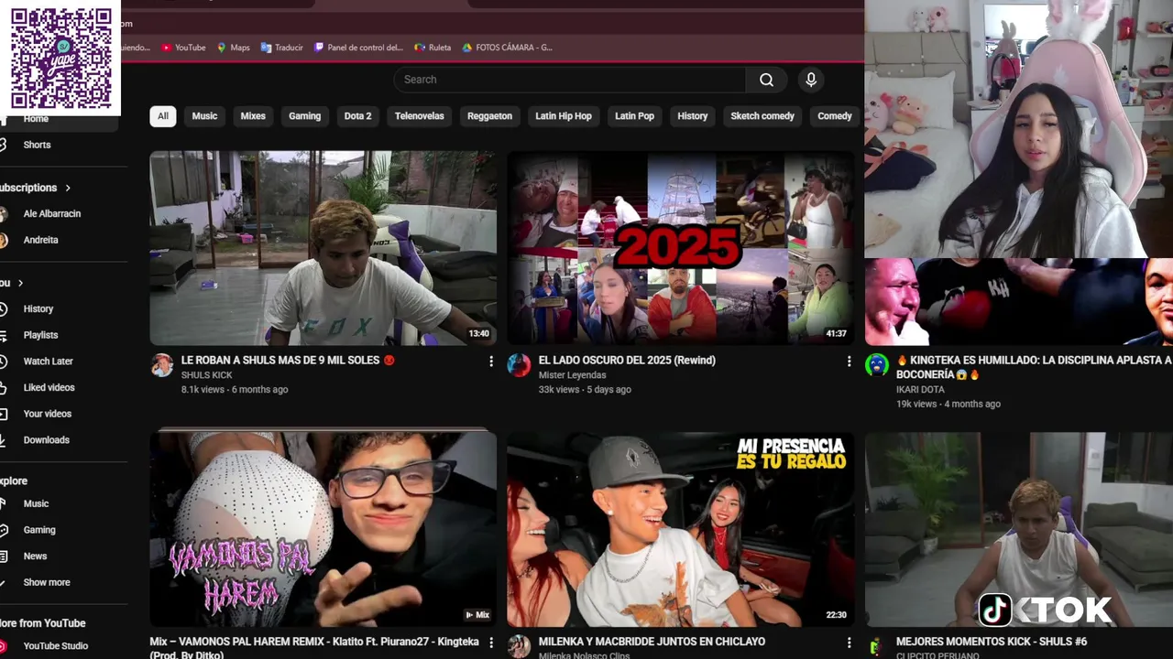The width and height of the screenshot is (1173, 659).
Task: Open the Traducir bookmark
Action: click(x=281, y=48)
